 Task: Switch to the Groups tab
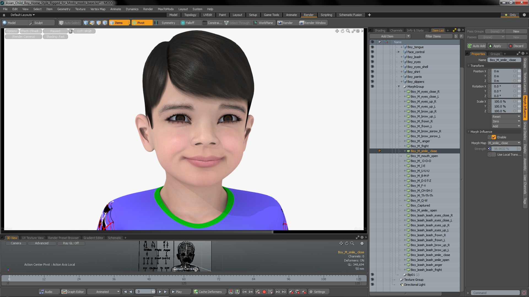pos(495,54)
